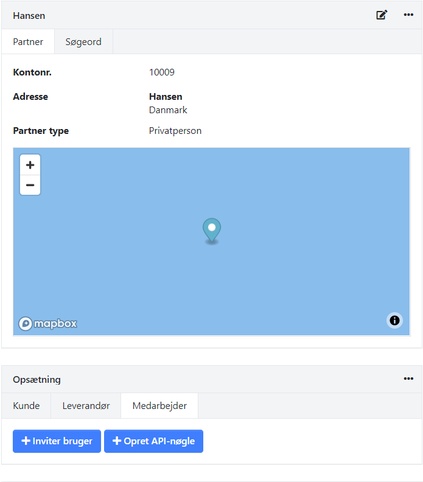Click the Privatperson partner type value
Viewport: 423px width, 482px height.
(x=175, y=131)
